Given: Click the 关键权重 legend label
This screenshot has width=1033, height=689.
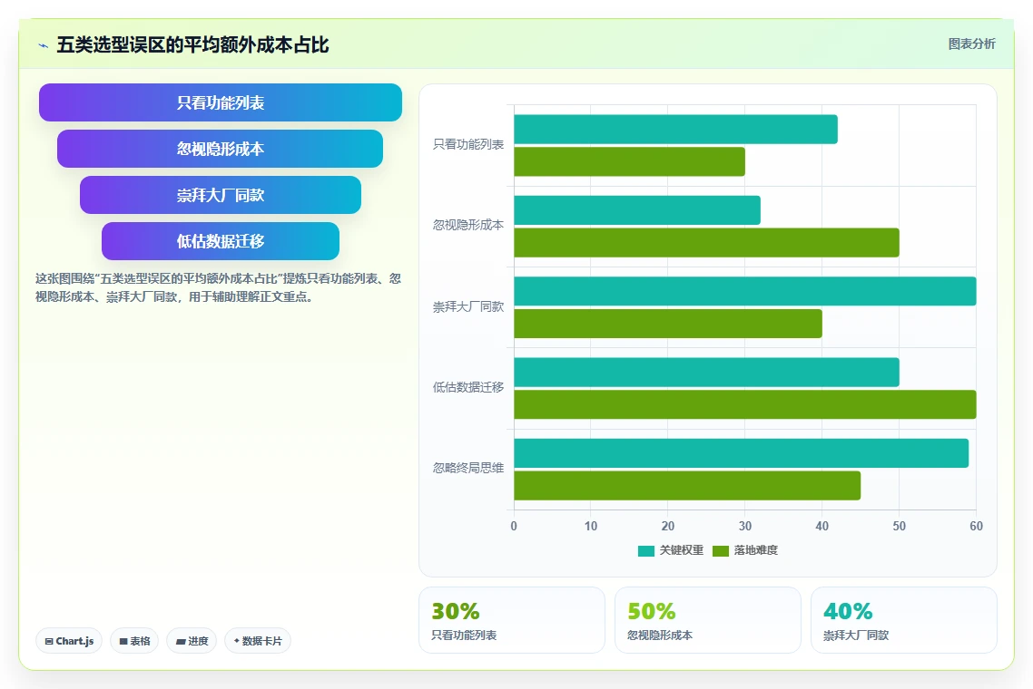Looking at the screenshot, I should pyautogui.click(x=681, y=550).
